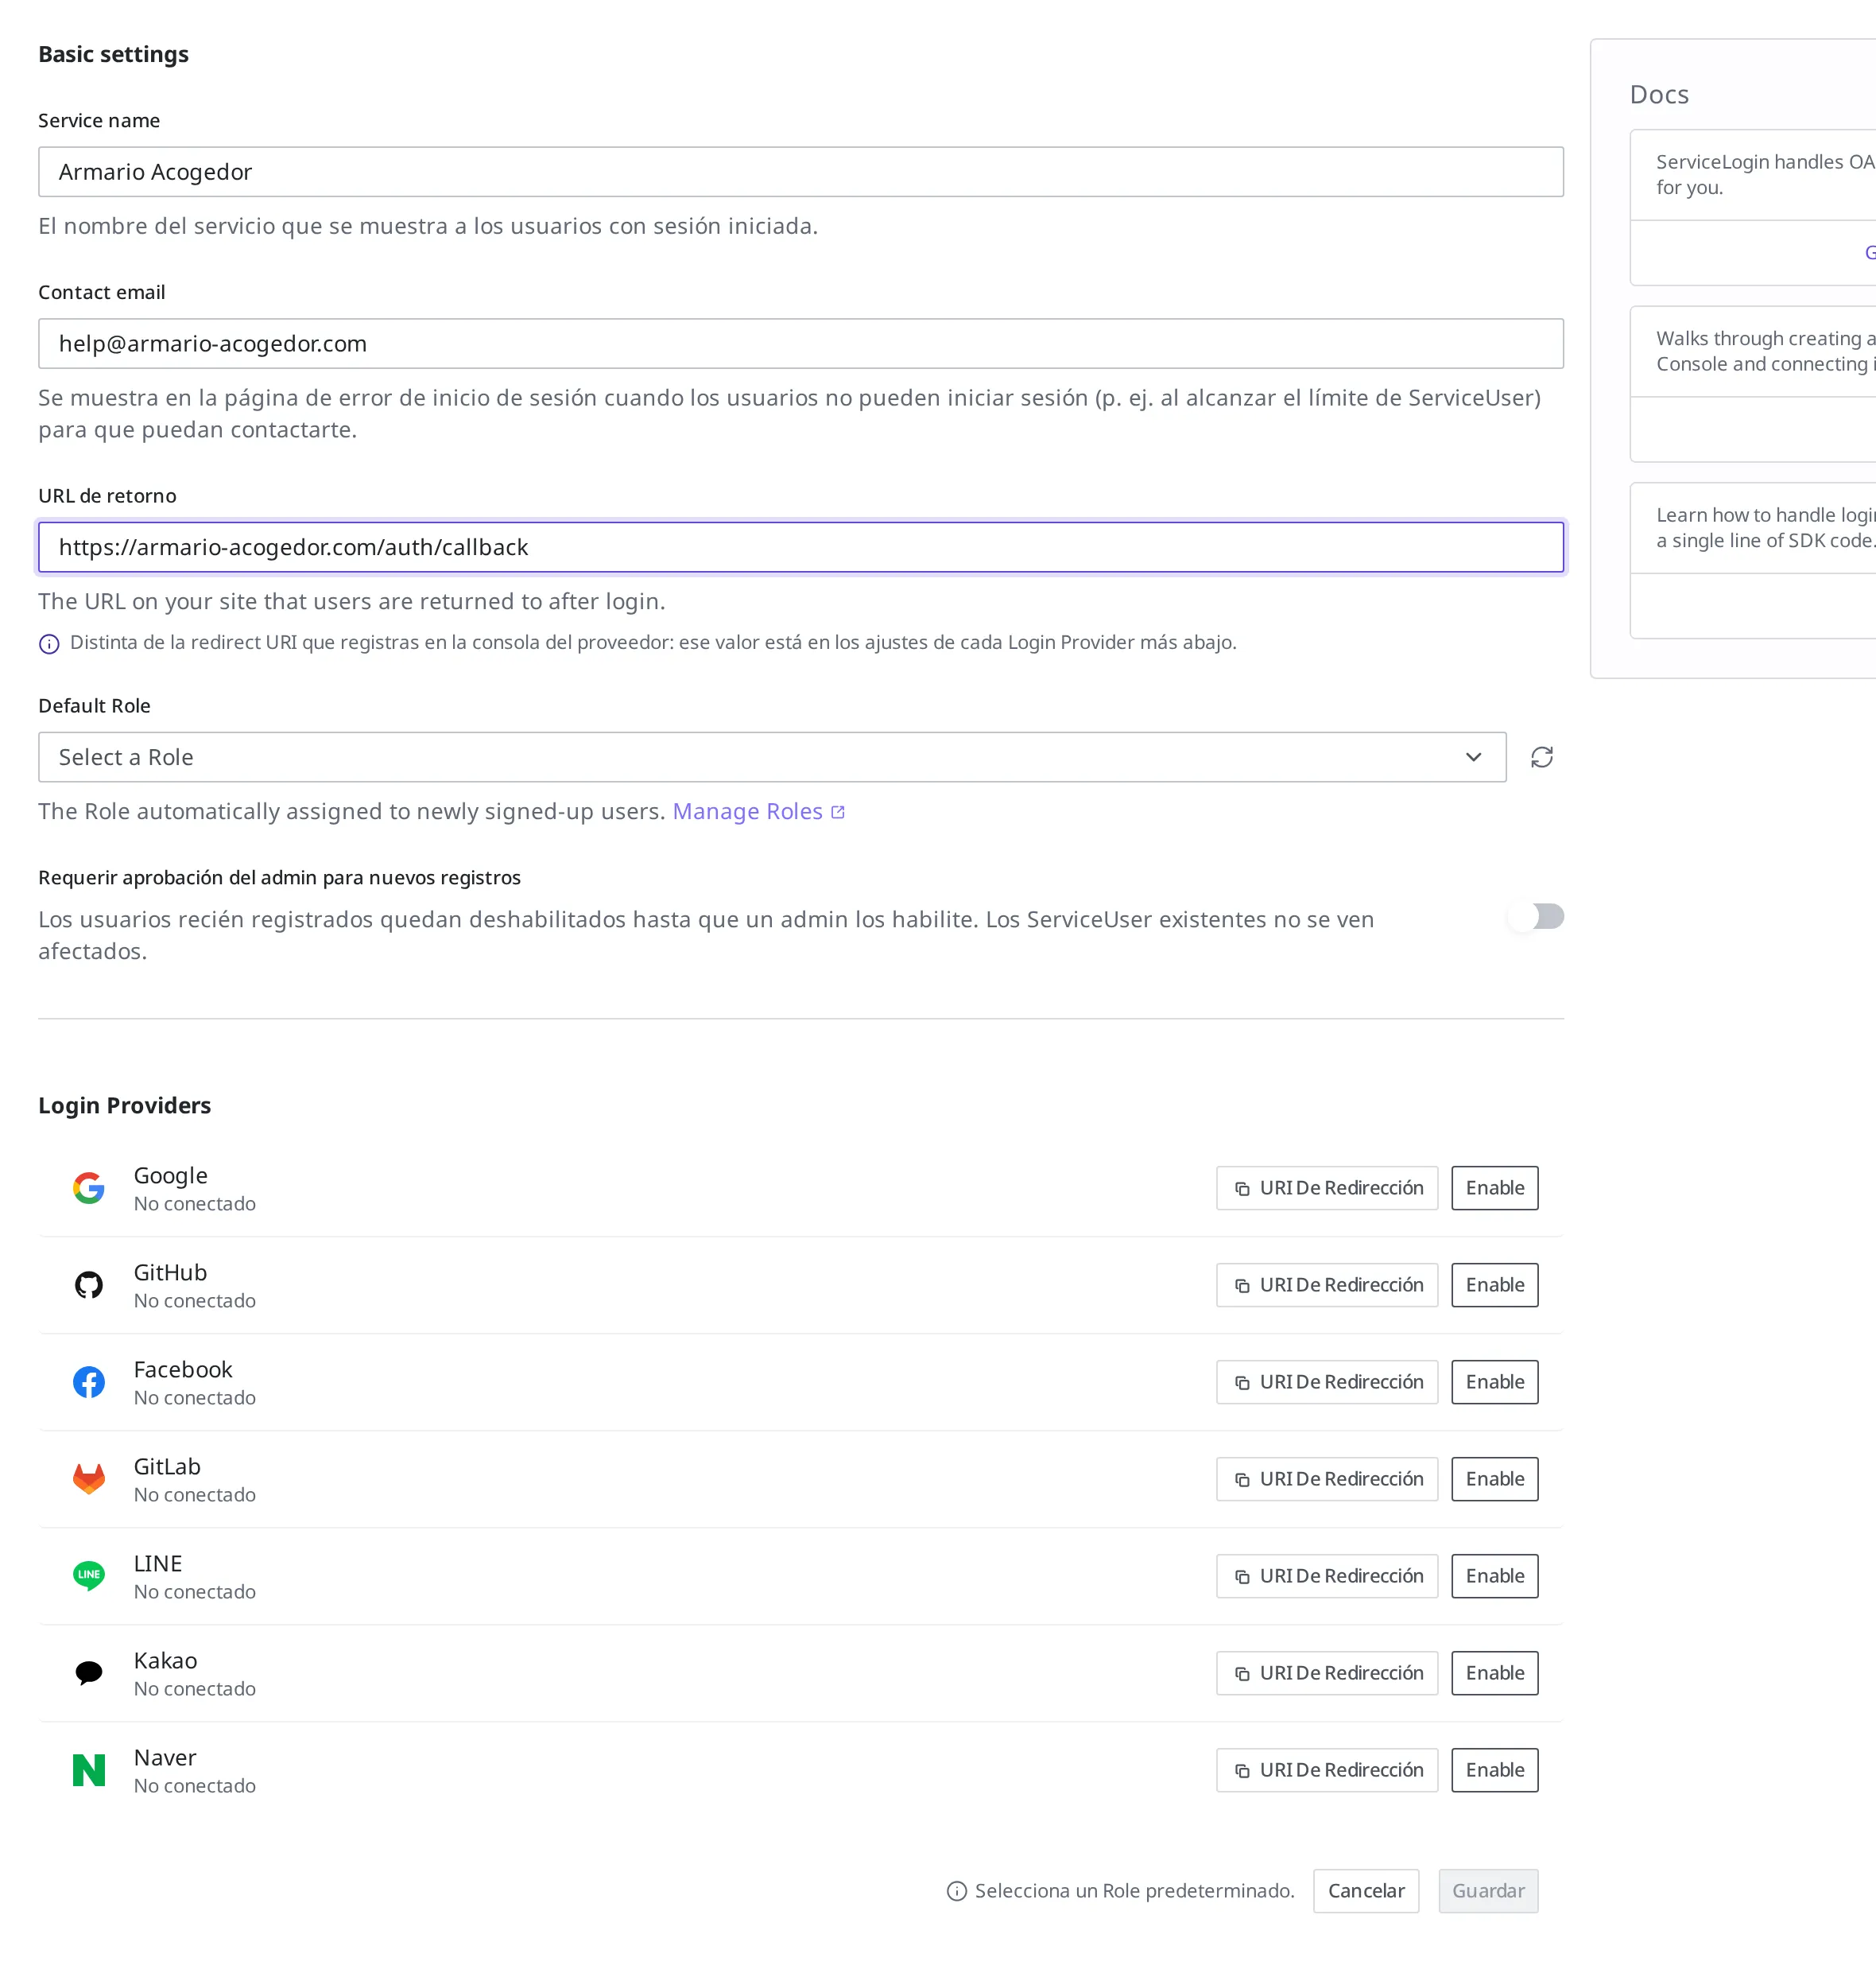Click the 'Walks through creating' docs card

(1753, 384)
